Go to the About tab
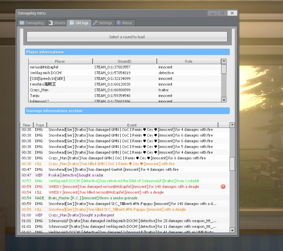The height and width of the screenshot is (251, 283). 125,23
